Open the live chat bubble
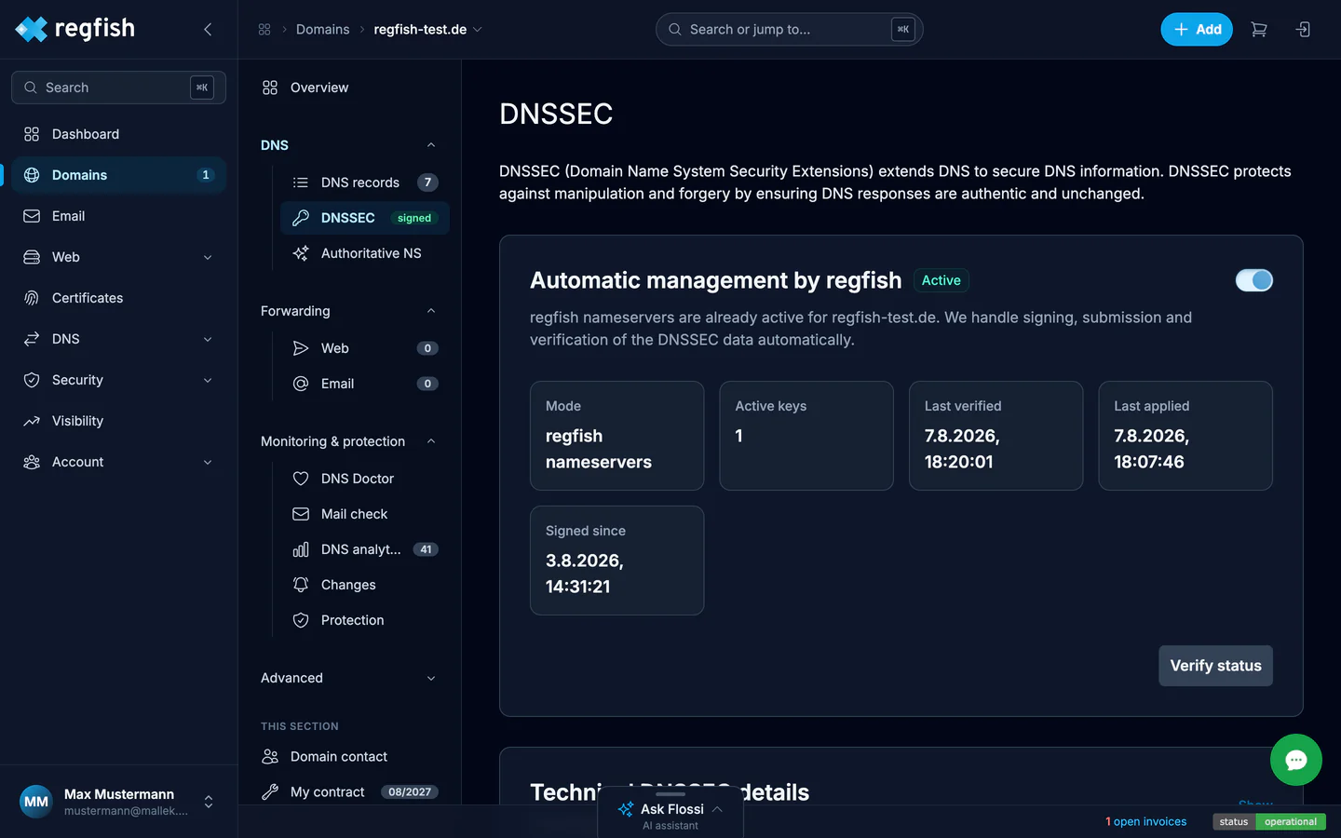 coord(1295,760)
